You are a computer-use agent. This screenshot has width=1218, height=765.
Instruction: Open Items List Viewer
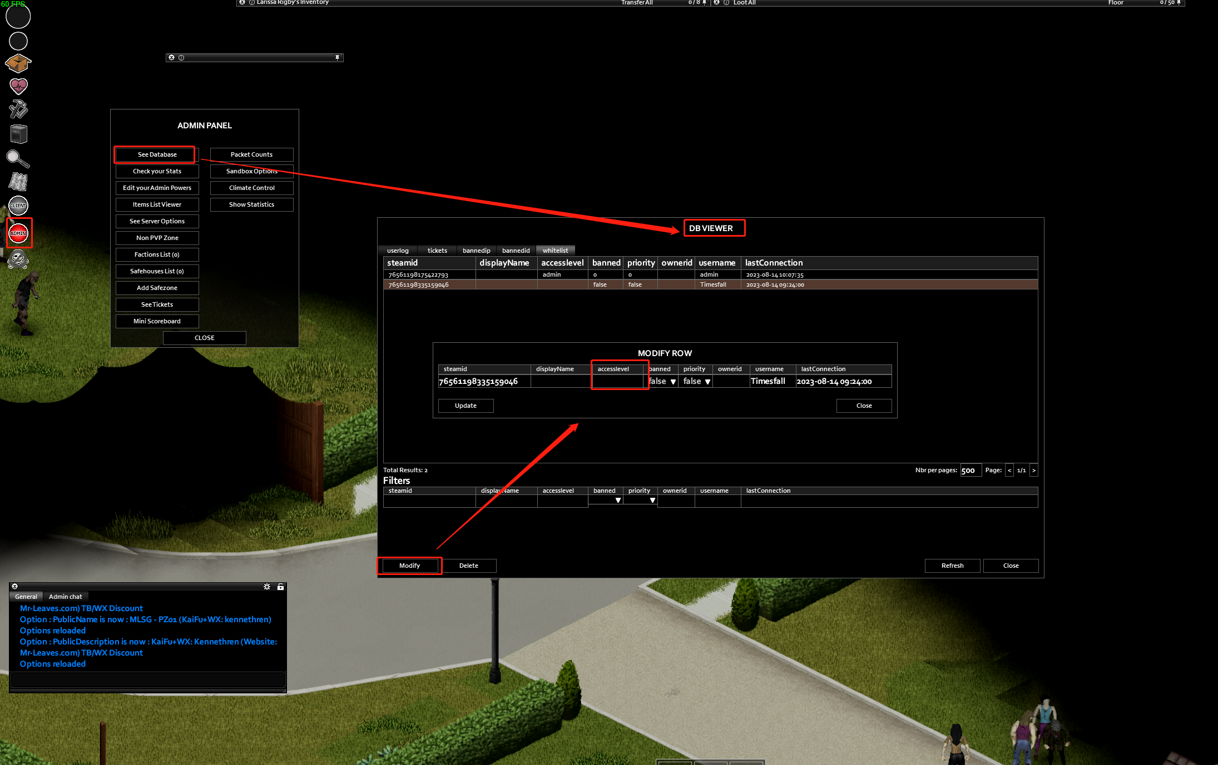click(x=157, y=204)
